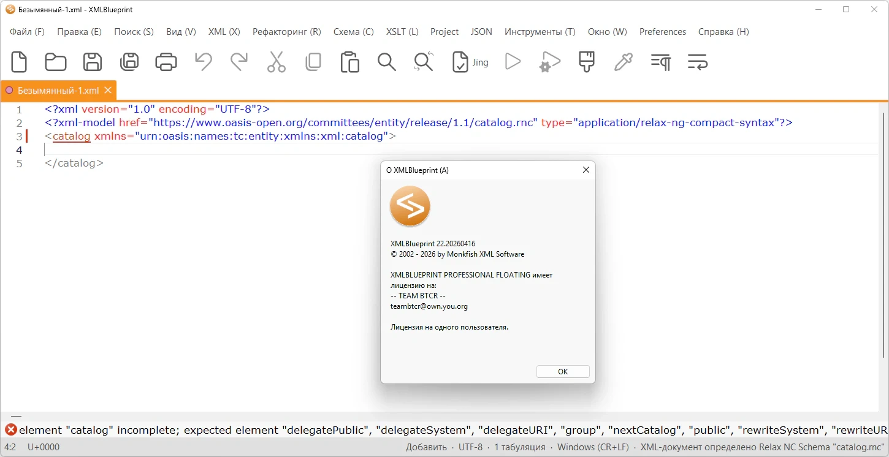
Task: Open the XSLT (L) menu
Action: click(x=402, y=32)
